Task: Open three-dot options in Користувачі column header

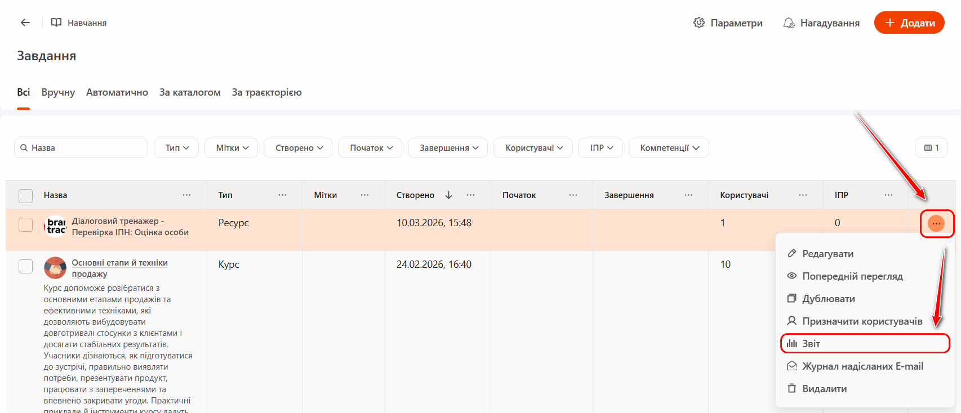Action: (803, 195)
